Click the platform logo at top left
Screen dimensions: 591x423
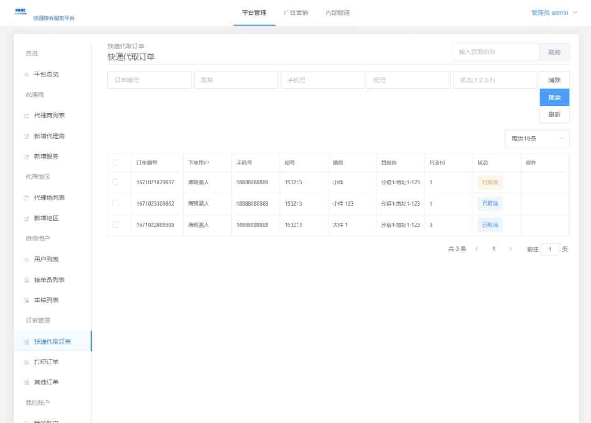[20, 11]
